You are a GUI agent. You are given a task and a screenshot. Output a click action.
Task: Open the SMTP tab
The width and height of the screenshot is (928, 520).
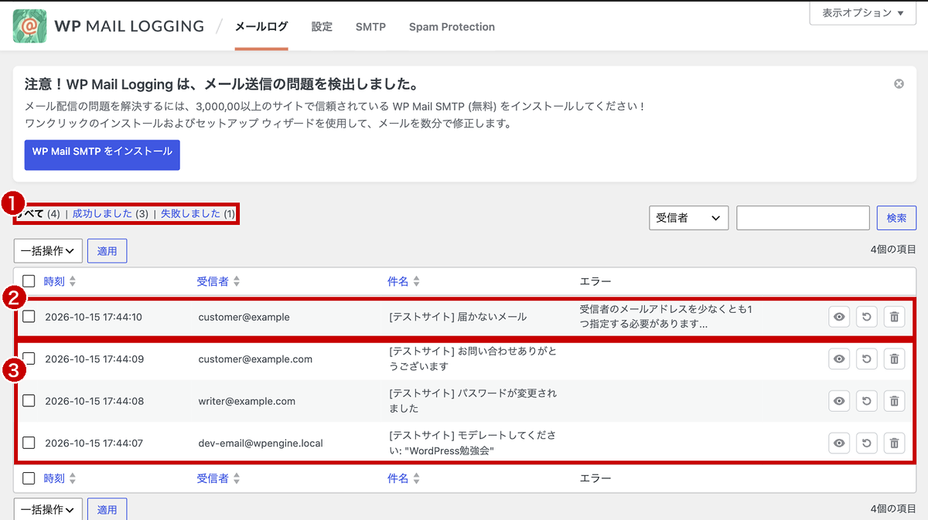[x=370, y=26]
